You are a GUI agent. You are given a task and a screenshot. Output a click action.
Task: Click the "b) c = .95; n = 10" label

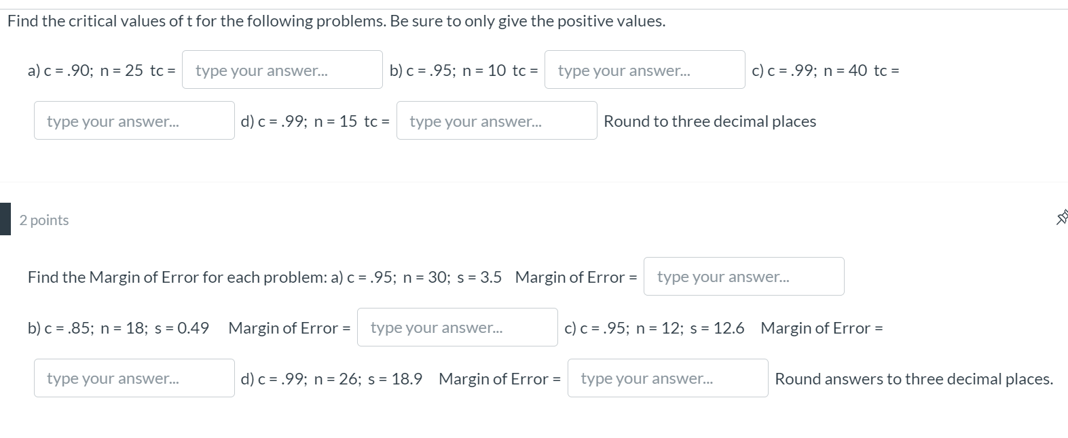pyautogui.click(x=448, y=71)
